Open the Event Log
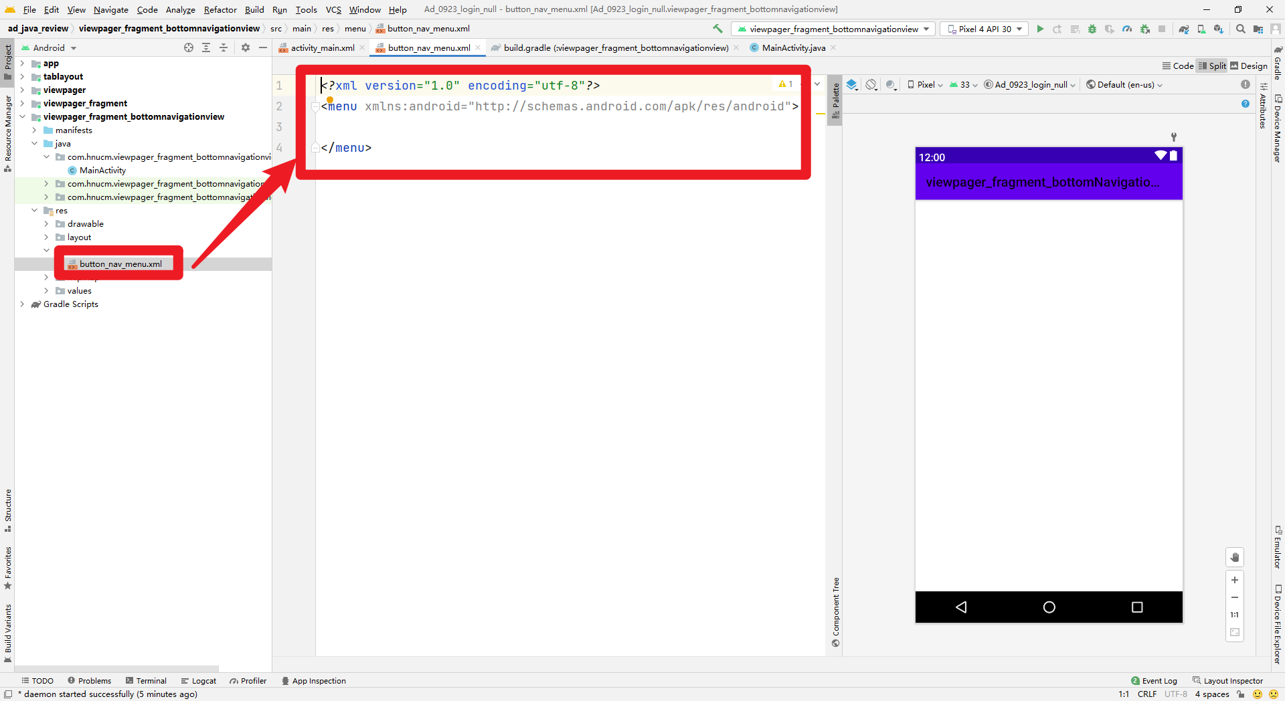This screenshot has height=701, width=1285. coord(1154,680)
